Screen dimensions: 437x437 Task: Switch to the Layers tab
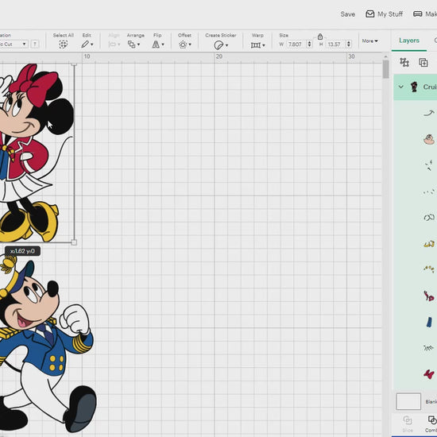click(x=409, y=41)
